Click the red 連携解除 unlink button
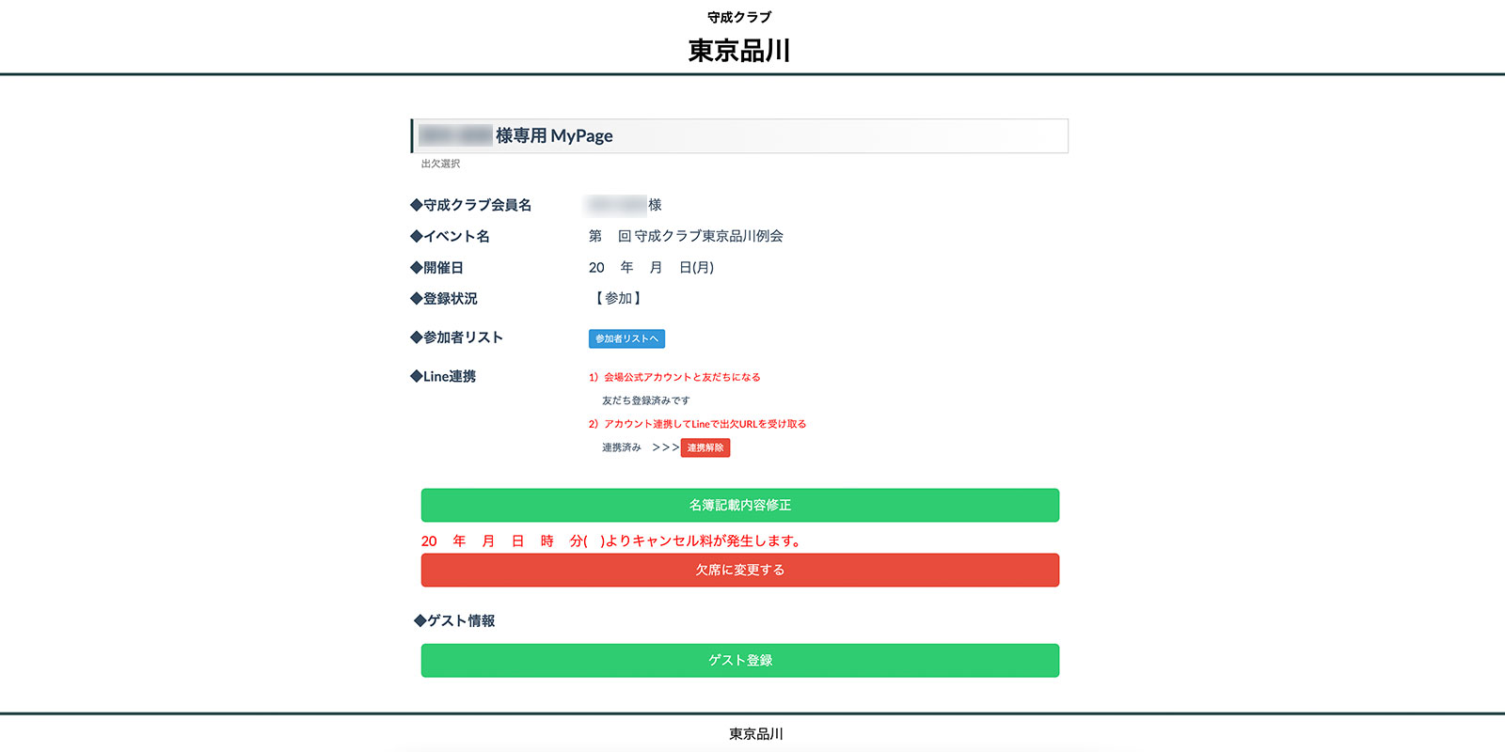This screenshot has width=1505, height=752. [x=705, y=447]
